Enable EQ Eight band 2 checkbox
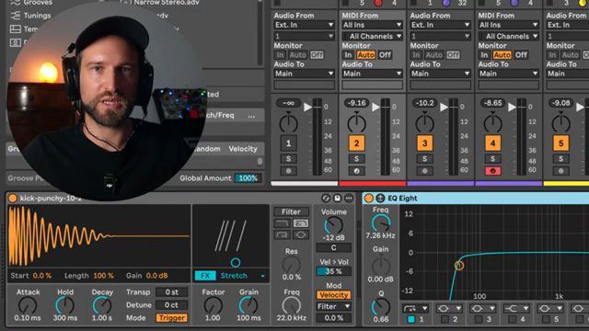 445,319
